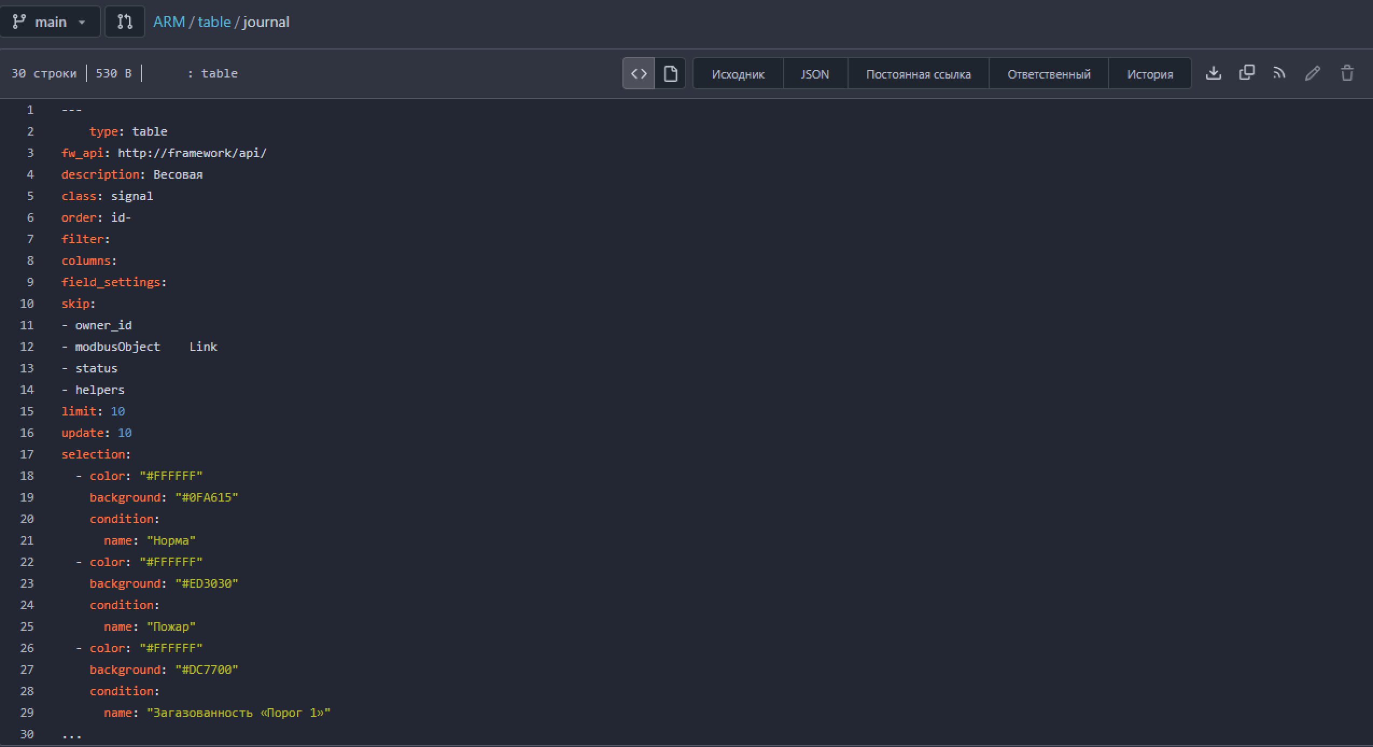Click the class: signal line
Viewport: 1373px width, 747px height.
(107, 196)
